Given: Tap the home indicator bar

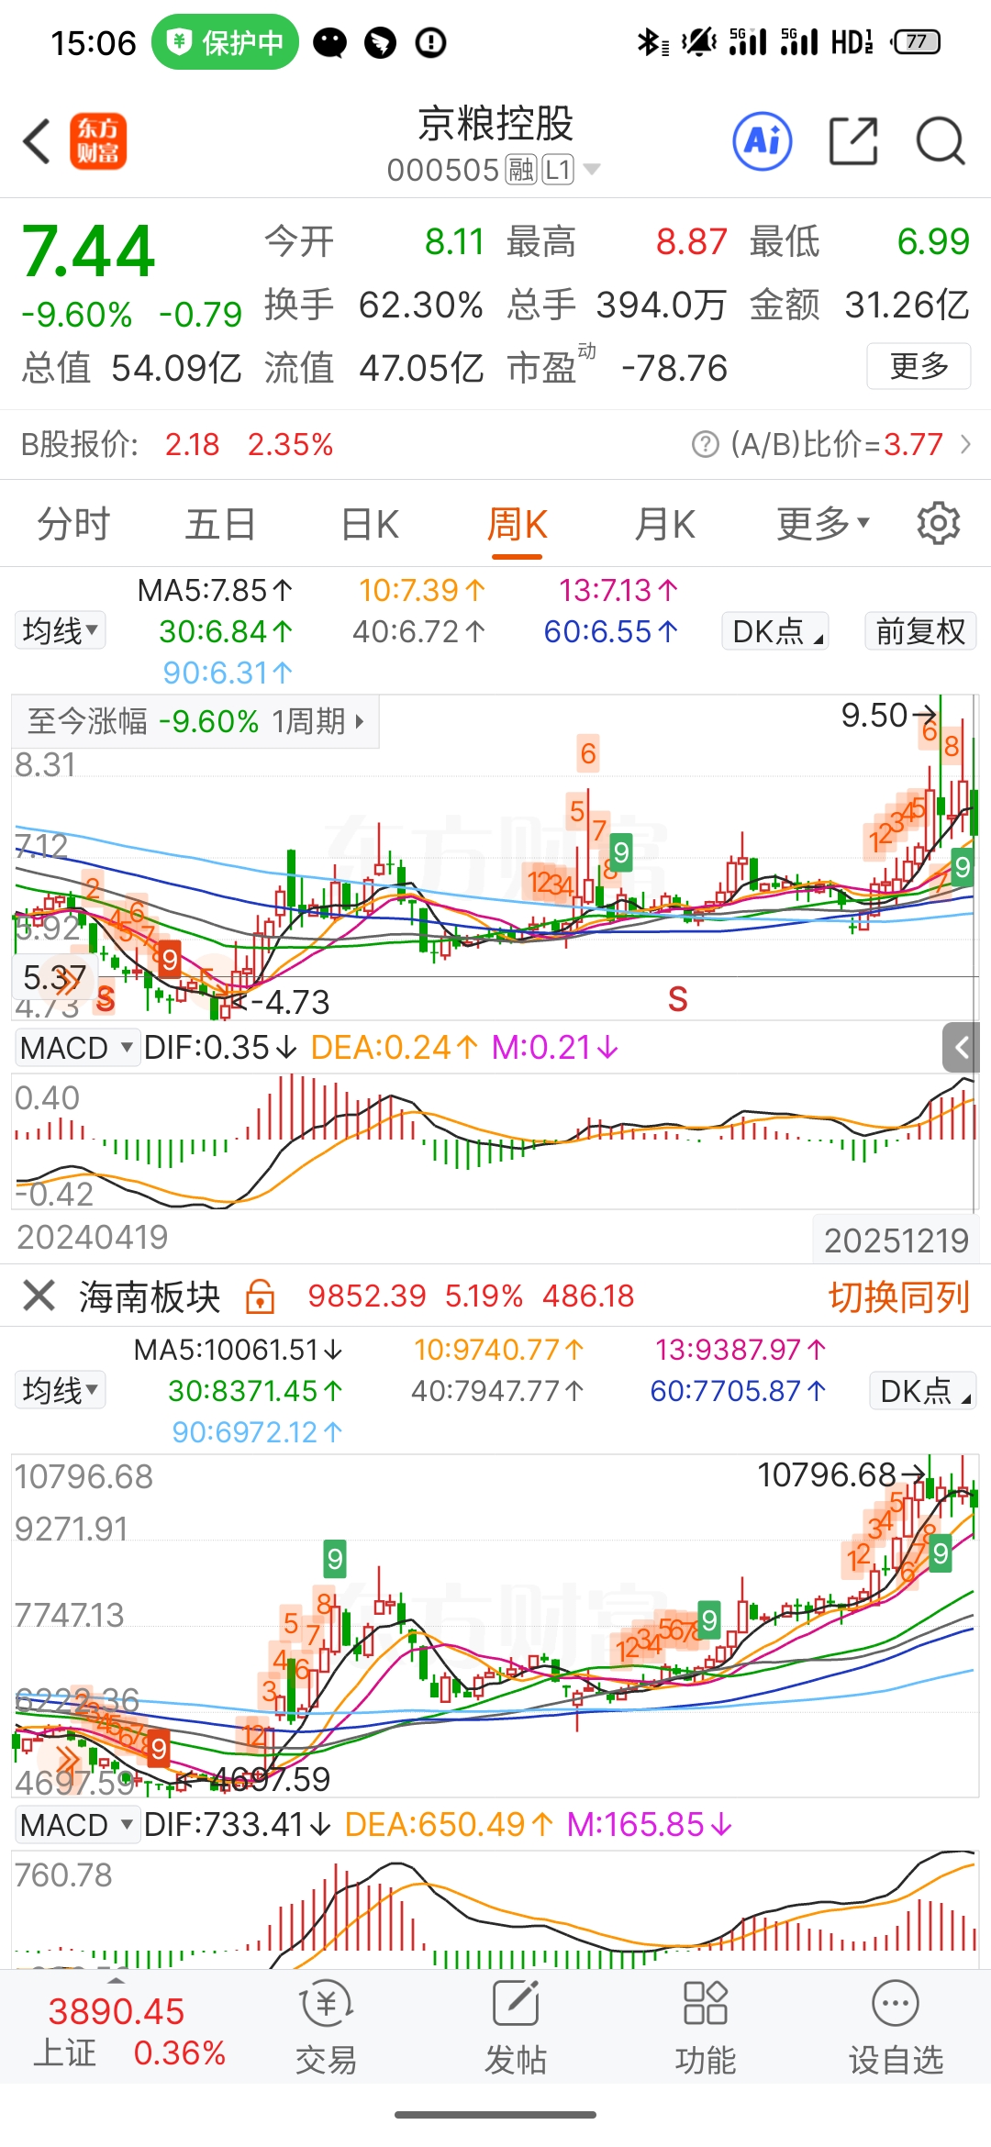Looking at the screenshot, I should click(x=495, y=2115).
